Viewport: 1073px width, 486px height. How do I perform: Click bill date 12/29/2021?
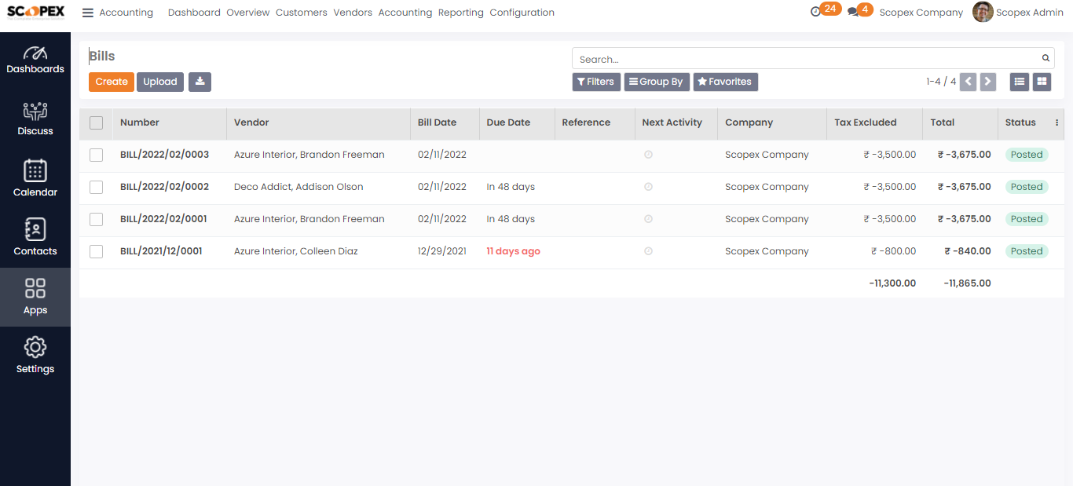click(x=442, y=251)
